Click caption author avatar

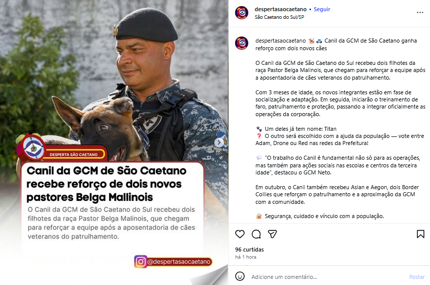point(242,43)
